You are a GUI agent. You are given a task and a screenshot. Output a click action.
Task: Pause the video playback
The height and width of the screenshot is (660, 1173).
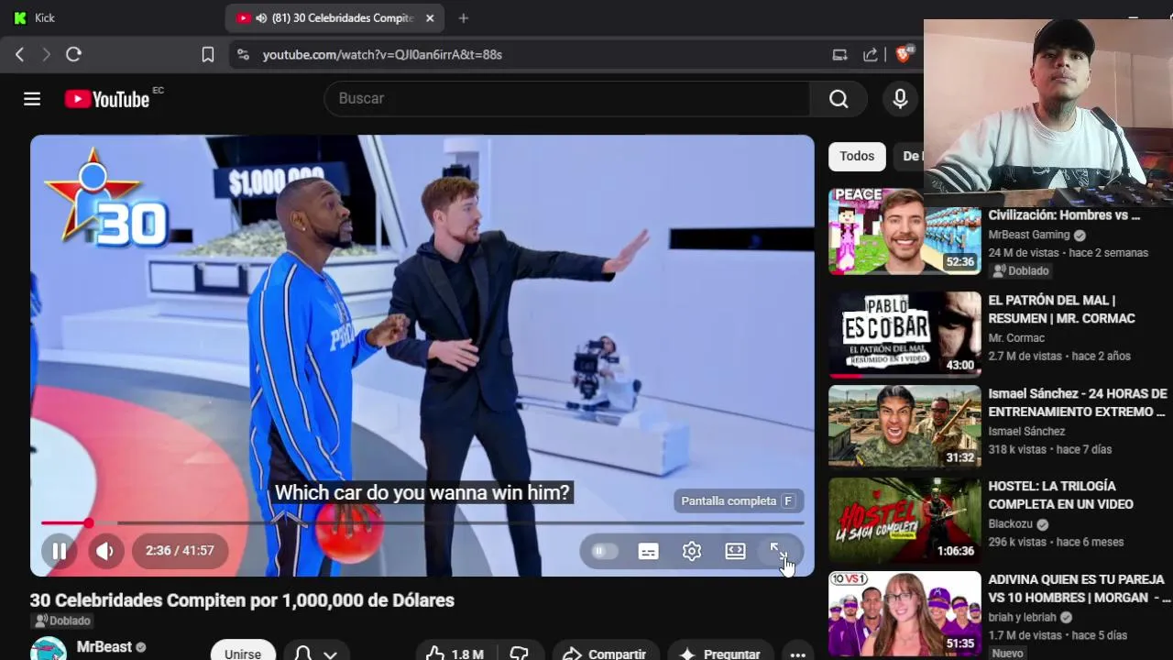tap(59, 551)
